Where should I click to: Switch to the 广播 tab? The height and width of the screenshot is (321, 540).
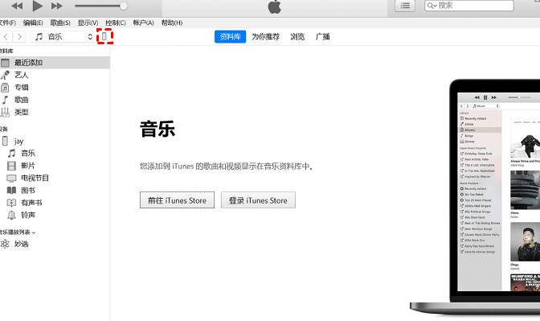point(323,36)
